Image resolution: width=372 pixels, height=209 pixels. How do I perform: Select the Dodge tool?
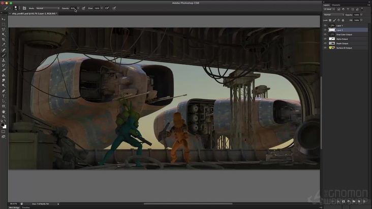click(x=4, y=86)
